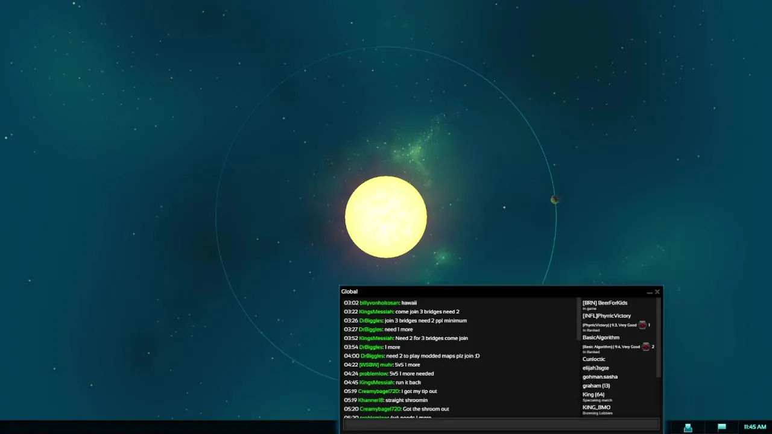Click message "5v5 1 more needed"
This screenshot has height=434, width=772.
point(411,374)
